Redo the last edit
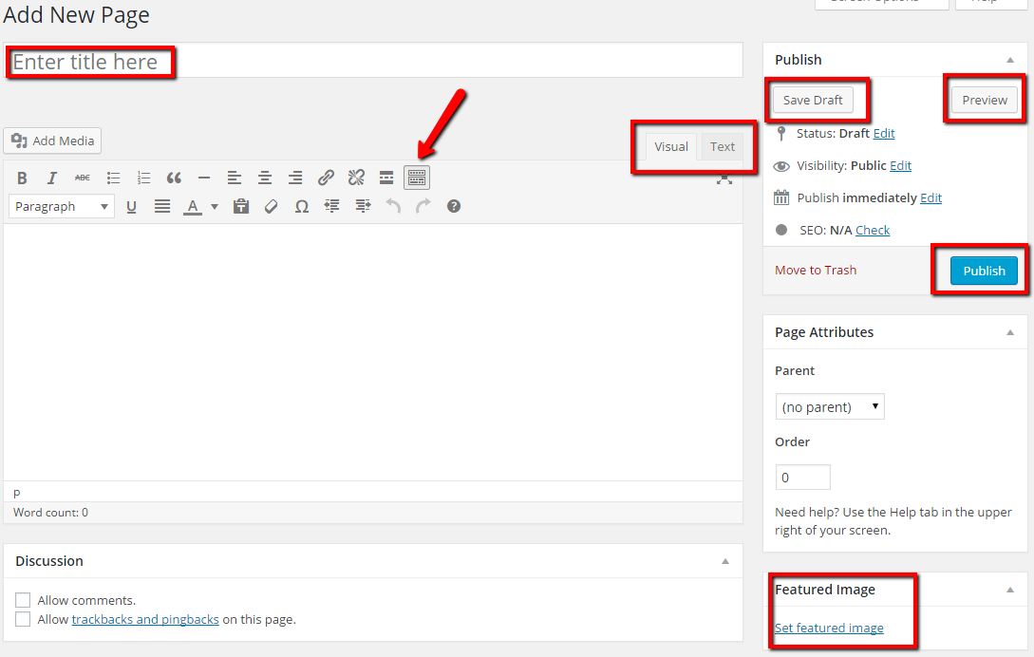Image resolution: width=1034 pixels, height=657 pixels. tap(423, 206)
